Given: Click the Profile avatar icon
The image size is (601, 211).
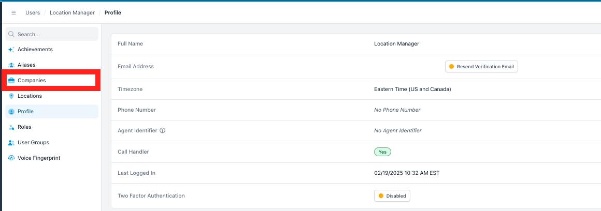Looking at the screenshot, I should [11, 112].
